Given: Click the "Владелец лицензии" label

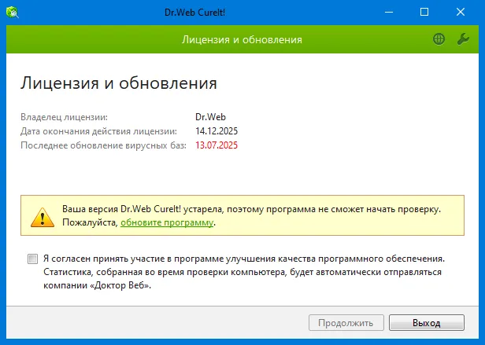Looking at the screenshot, I should 64,117.
